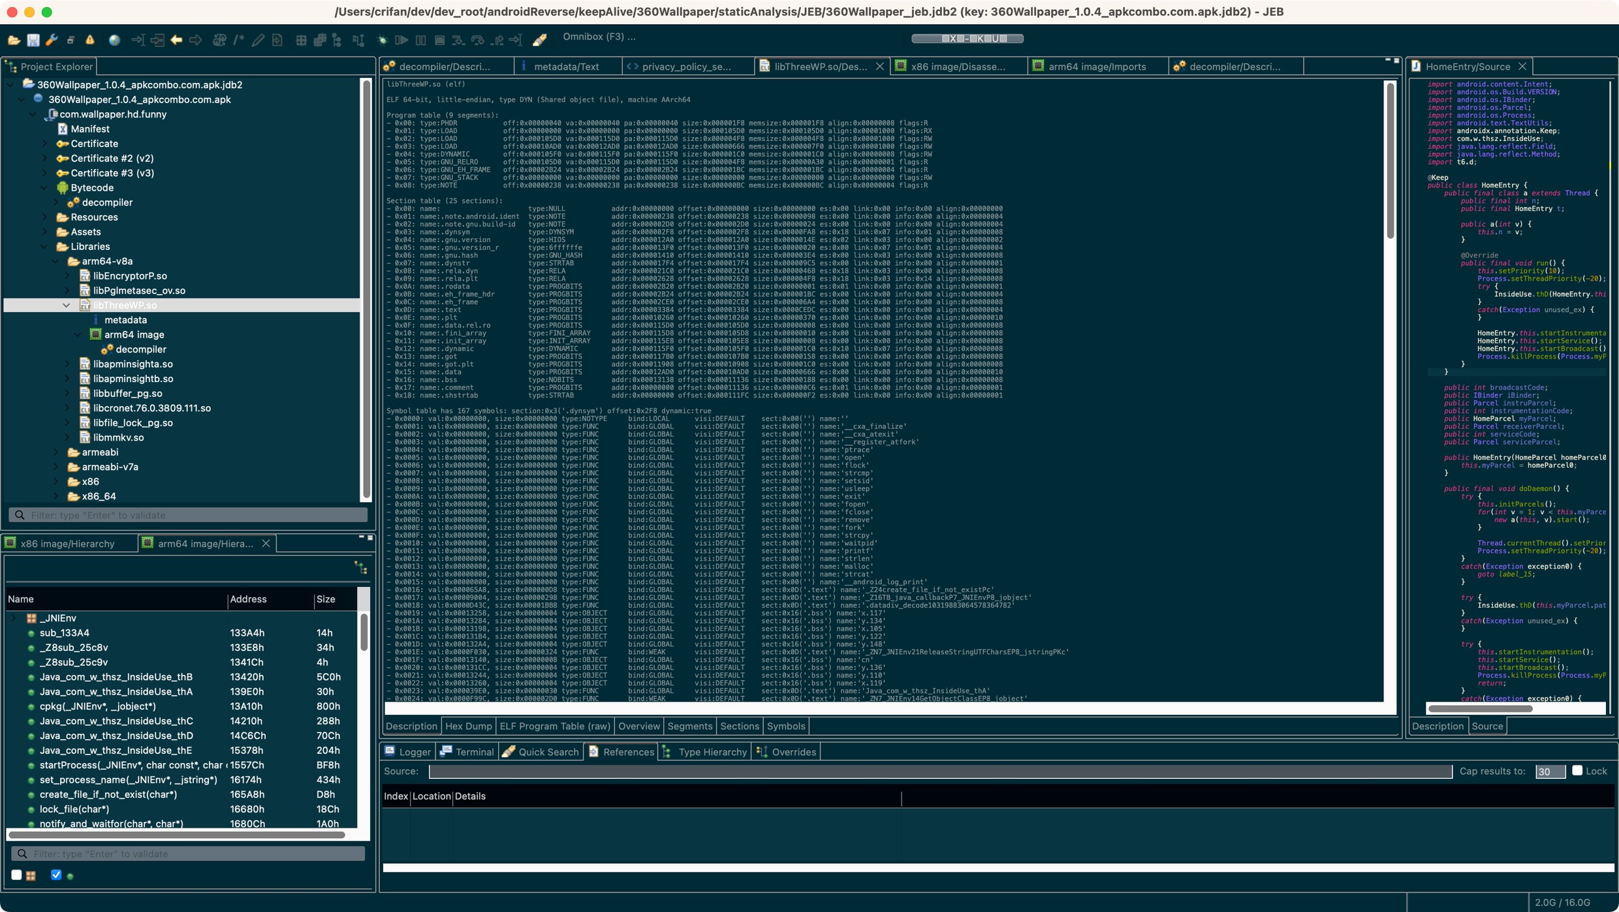Toggle the class-type filter checkbox in hierarchy

(x=17, y=875)
